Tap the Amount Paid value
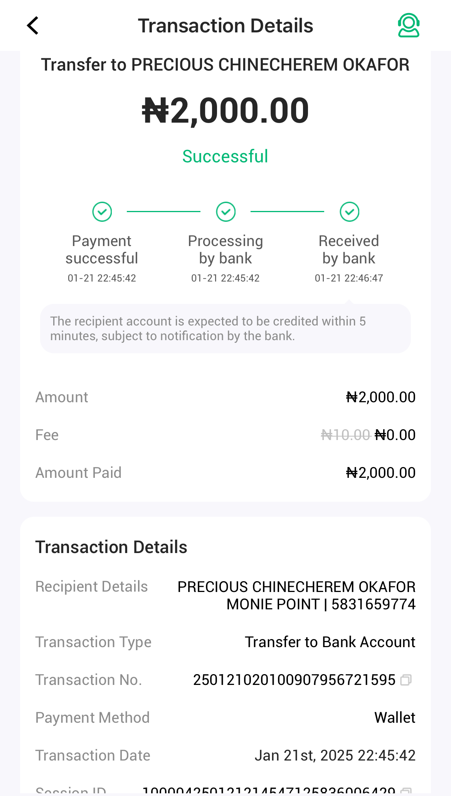This screenshot has width=451, height=796. (380, 473)
